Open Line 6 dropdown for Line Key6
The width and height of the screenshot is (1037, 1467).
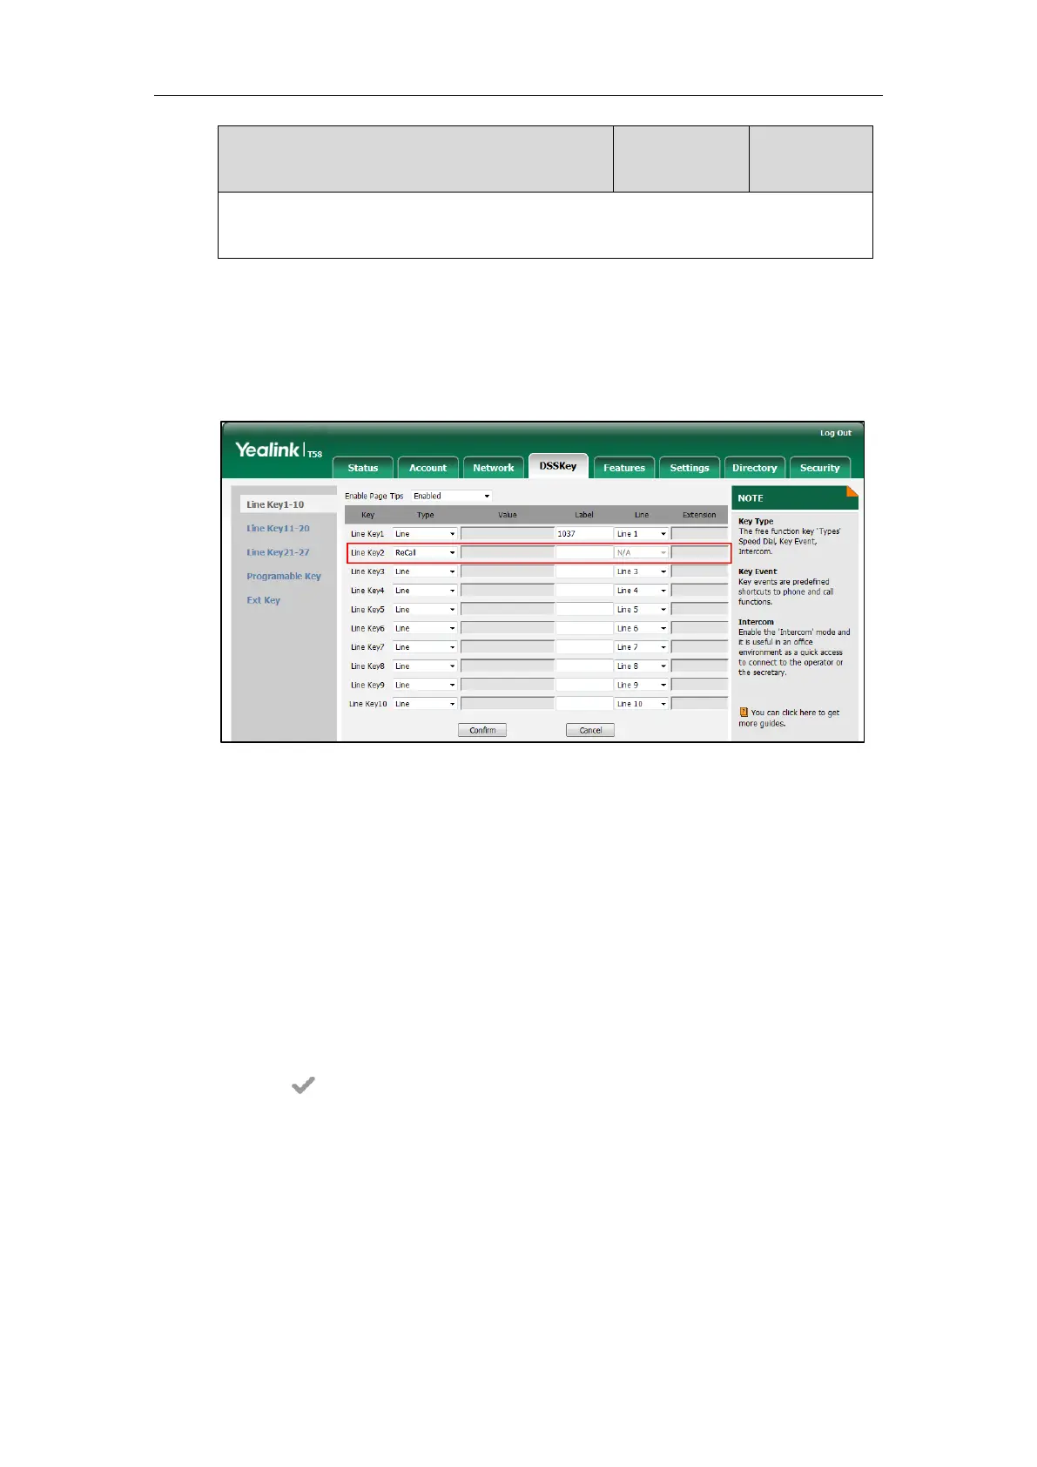click(642, 628)
